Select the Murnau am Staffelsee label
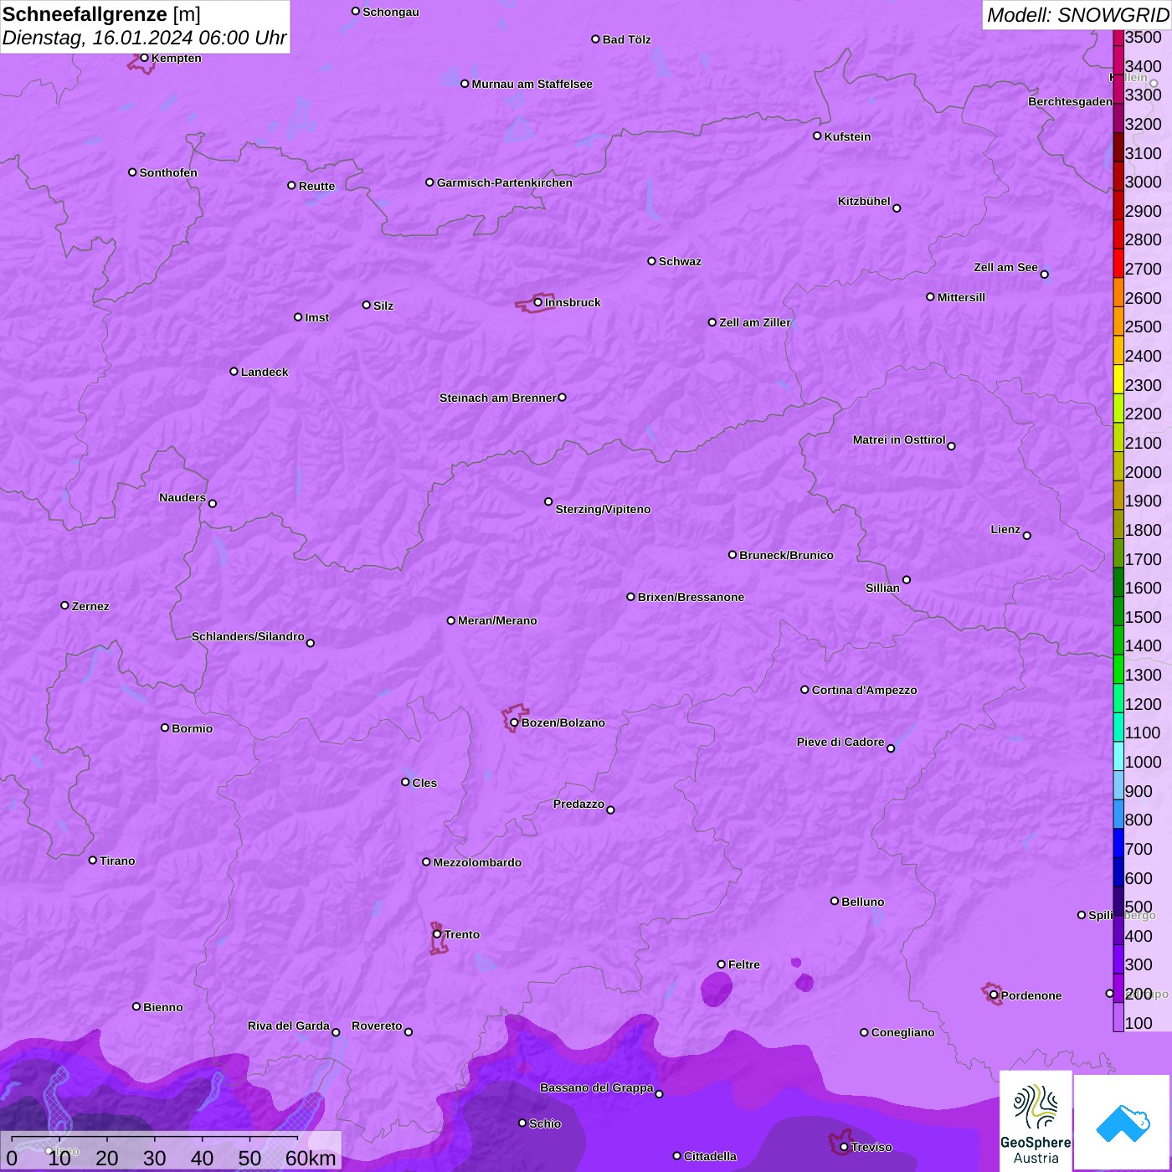 [532, 84]
